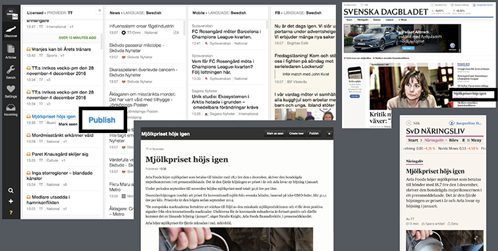Click Jacqueline user icon on SvD desktop site
Viewport: 498px width, 251px height.
coord(474,5)
